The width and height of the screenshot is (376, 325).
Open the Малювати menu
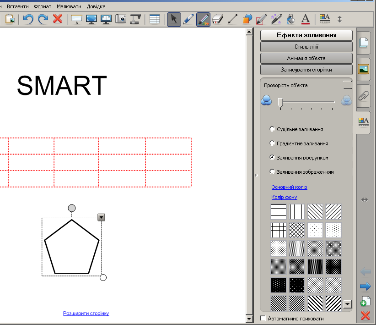tap(69, 6)
